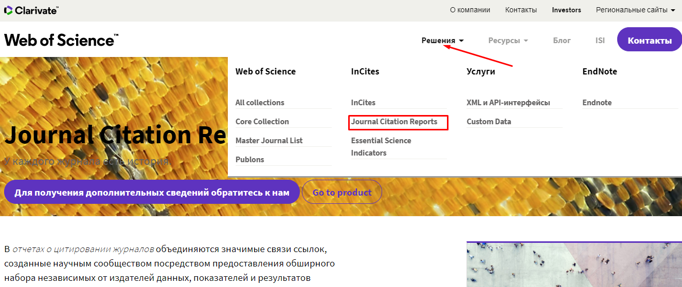Click the Web of Science logo
Screen dimensions: 682x287
[61, 40]
